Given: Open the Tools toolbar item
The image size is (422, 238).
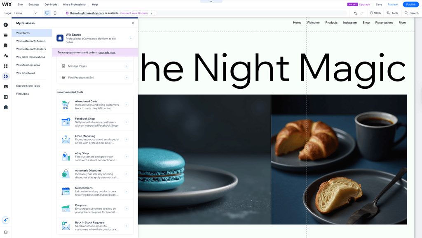Looking at the screenshot, I should [x=392, y=13].
